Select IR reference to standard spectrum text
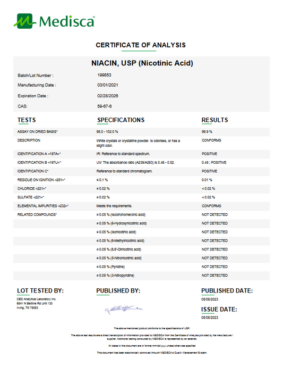283x367 pixels. [x=123, y=154]
